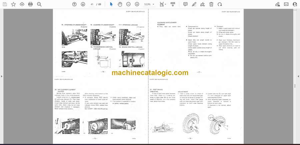Click the trash can delete icon
The width and height of the screenshot is (300, 145).
211,4
